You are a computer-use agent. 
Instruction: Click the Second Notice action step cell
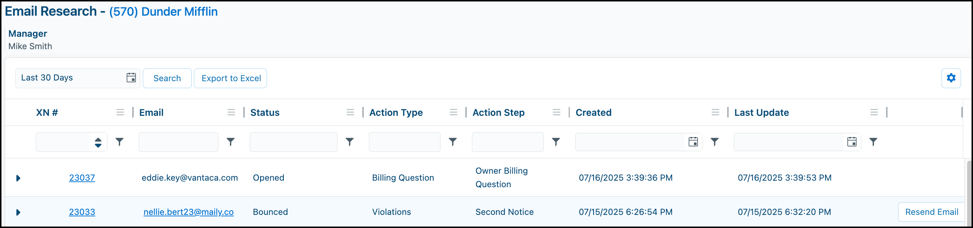pos(504,212)
